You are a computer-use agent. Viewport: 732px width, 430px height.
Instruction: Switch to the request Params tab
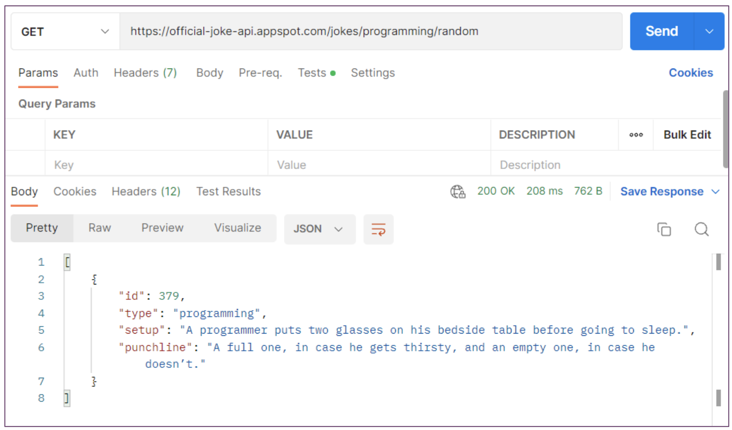[x=38, y=73]
